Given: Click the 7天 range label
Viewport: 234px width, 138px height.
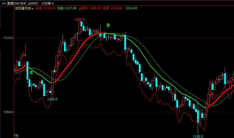Looking at the screenshot, I should coord(16,136).
